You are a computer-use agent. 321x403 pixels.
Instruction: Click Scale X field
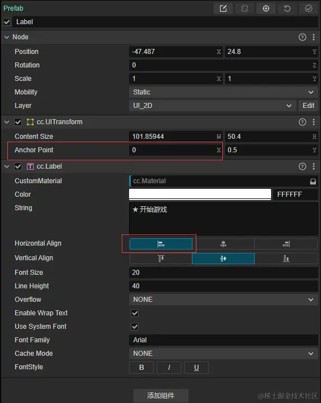(x=176, y=79)
